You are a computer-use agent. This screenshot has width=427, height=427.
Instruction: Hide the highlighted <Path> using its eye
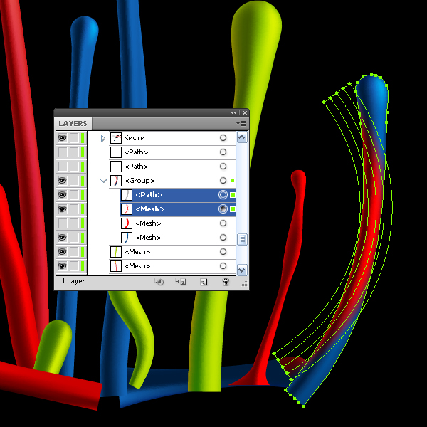click(63, 195)
